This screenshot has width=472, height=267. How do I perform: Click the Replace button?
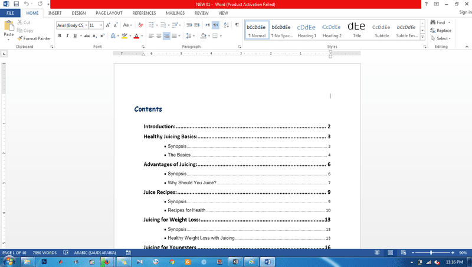(440, 31)
